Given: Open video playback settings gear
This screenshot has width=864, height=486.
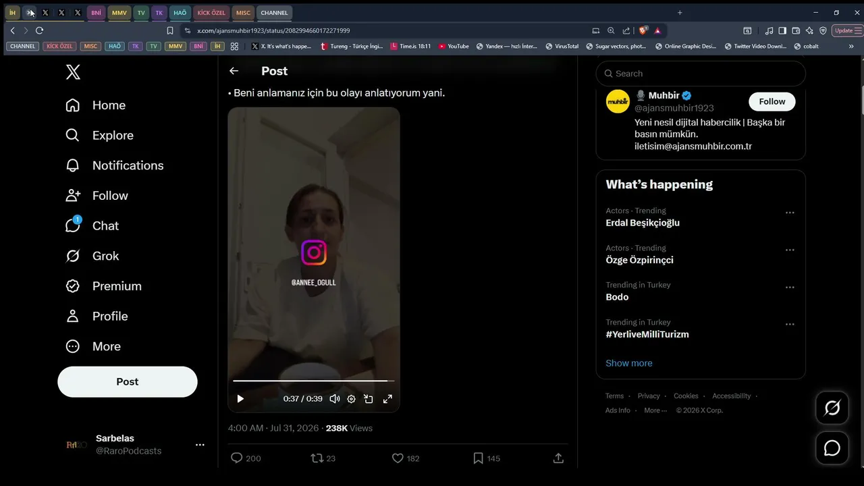Looking at the screenshot, I should (351, 399).
